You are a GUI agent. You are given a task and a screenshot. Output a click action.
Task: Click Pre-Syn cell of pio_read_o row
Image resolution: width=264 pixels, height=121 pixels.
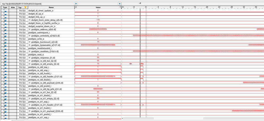(22, 55)
